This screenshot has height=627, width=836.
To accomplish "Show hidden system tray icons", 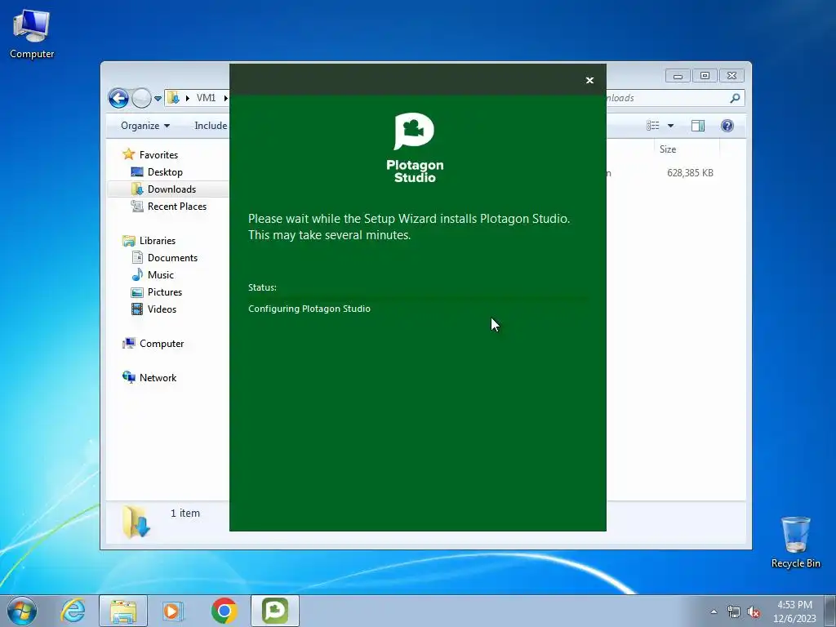I will click(x=714, y=611).
